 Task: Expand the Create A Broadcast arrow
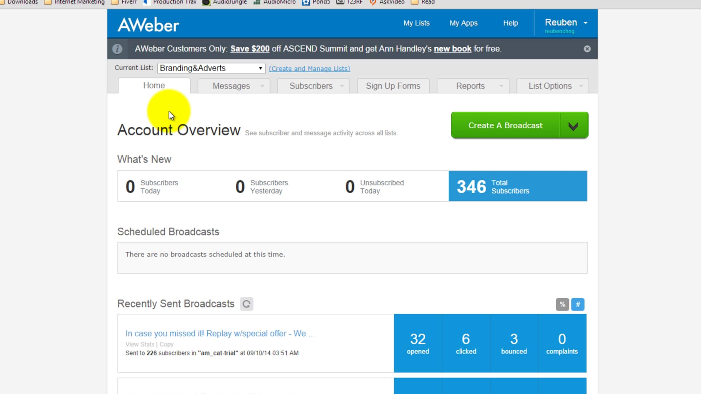coord(574,125)
